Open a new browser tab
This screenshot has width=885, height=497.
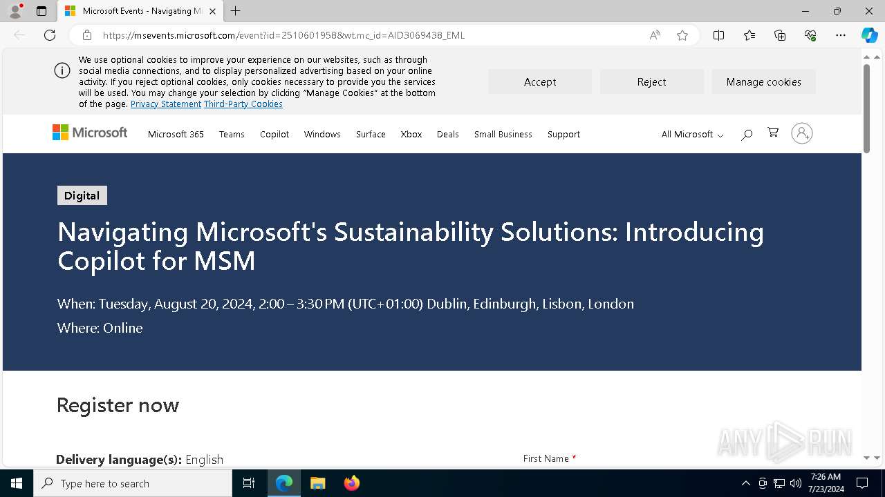coord(235,11)
